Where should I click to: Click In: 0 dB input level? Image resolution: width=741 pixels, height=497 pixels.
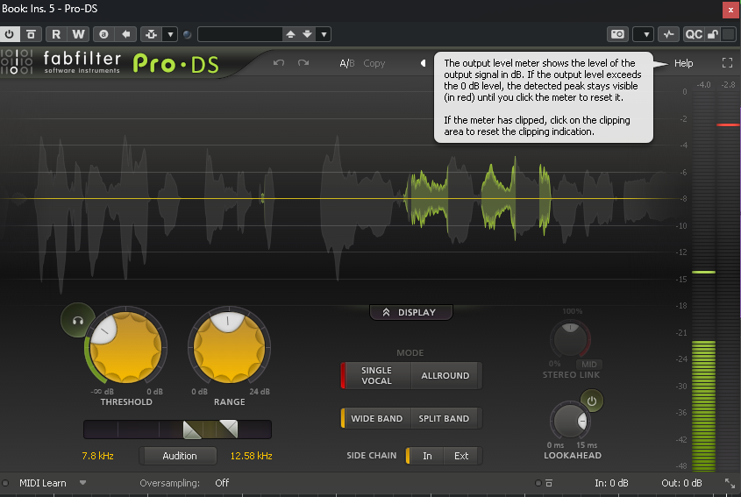click(611, 483)
